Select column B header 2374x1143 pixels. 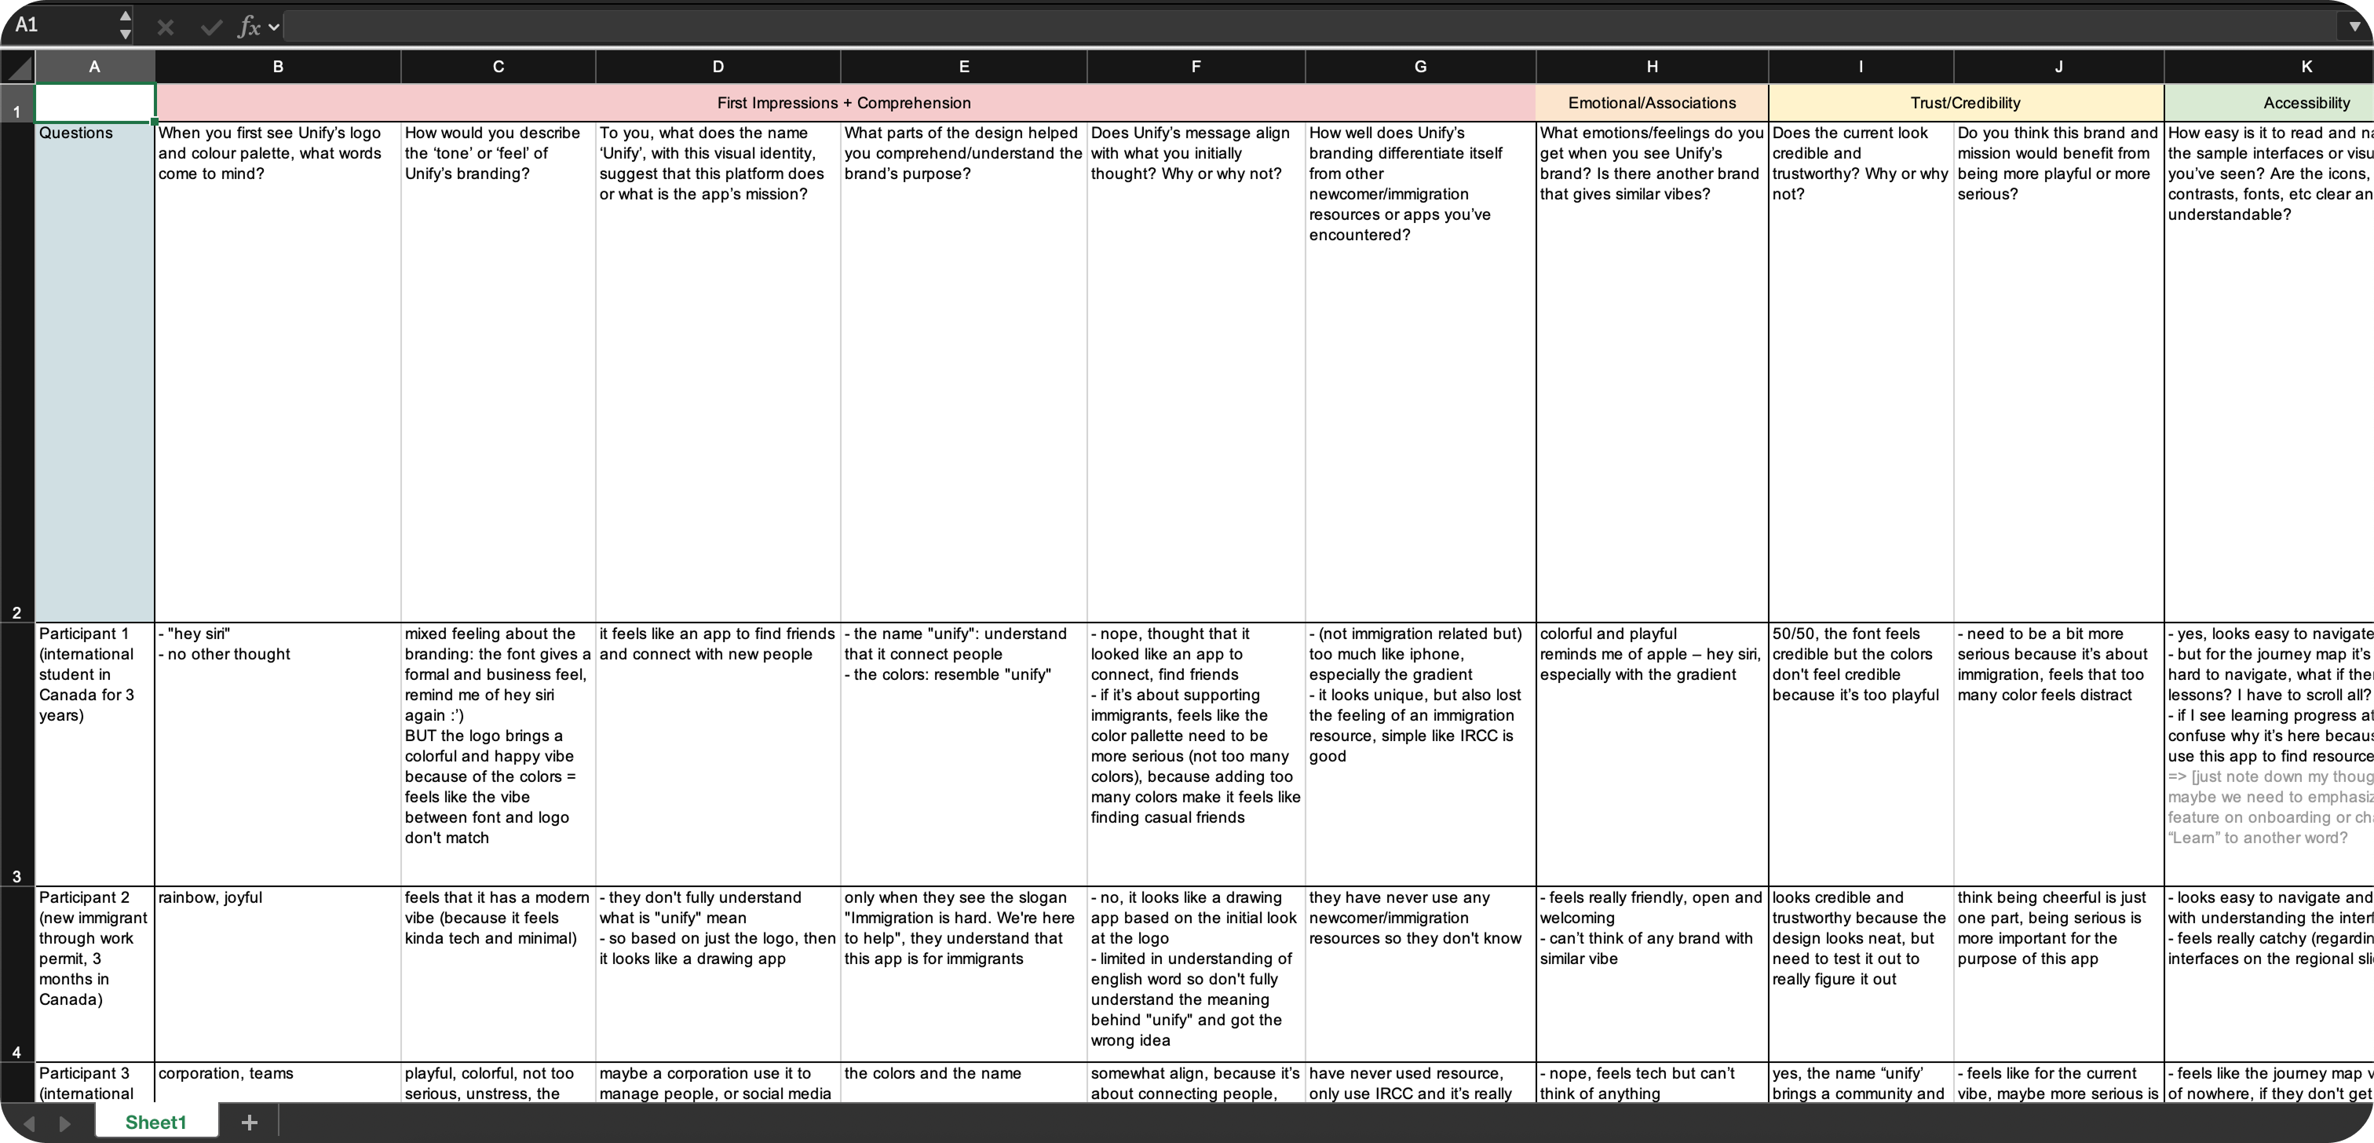coord(279,67)
